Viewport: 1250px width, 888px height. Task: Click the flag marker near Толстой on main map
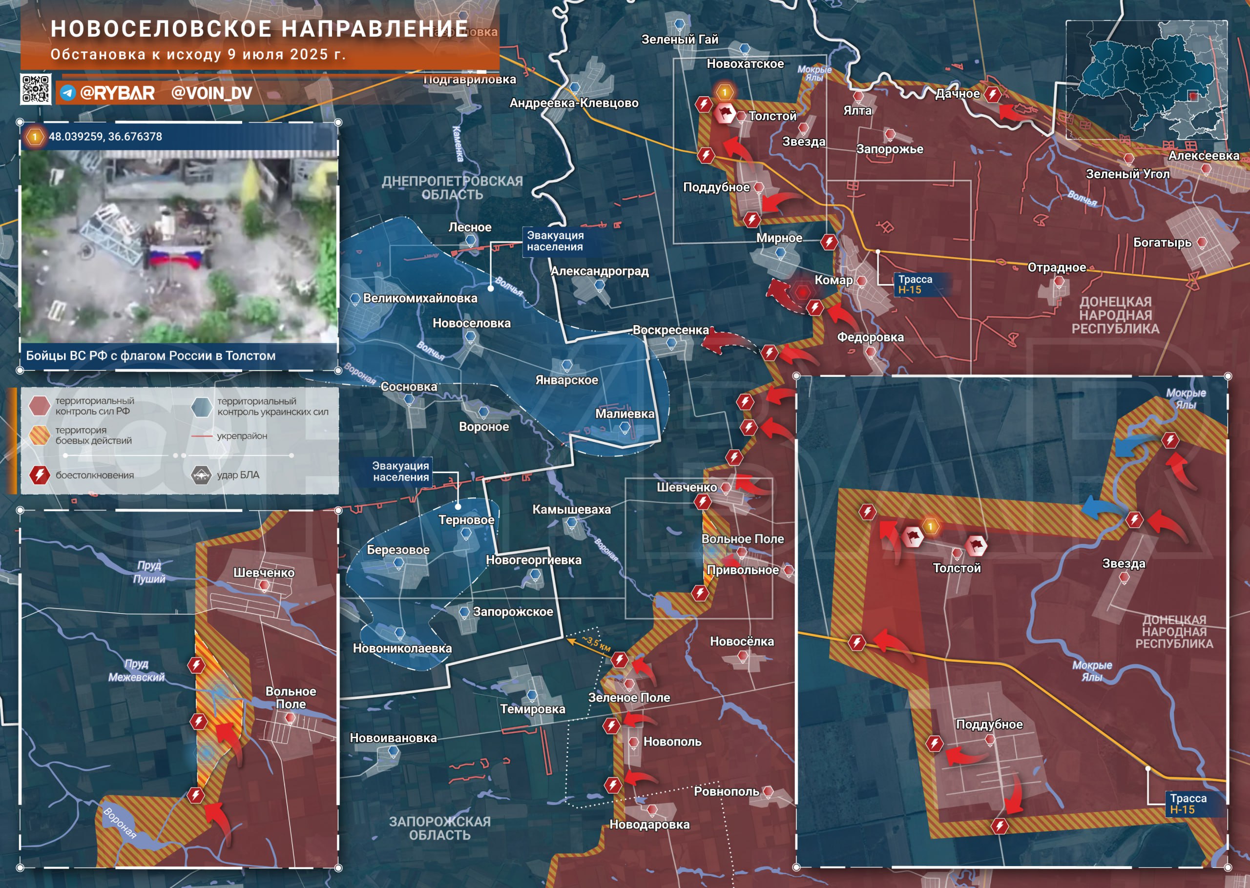pyautogui.click(x=725, y=113)
